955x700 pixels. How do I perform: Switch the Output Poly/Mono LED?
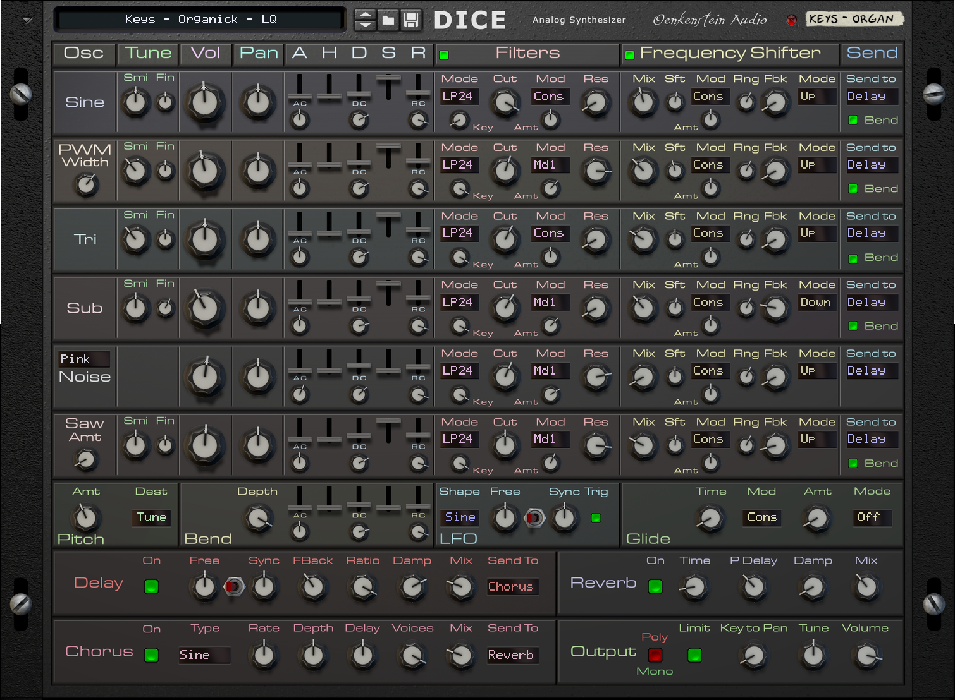pos(655,655)
